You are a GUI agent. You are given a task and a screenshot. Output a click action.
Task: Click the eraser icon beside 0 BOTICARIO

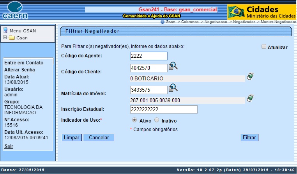250,77
